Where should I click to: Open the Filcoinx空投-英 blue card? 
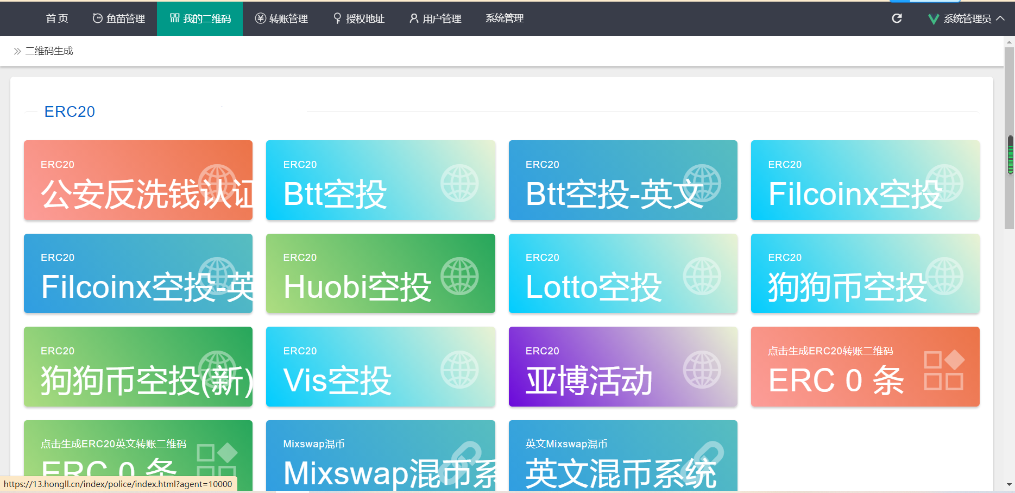click(x=138, y=273)
